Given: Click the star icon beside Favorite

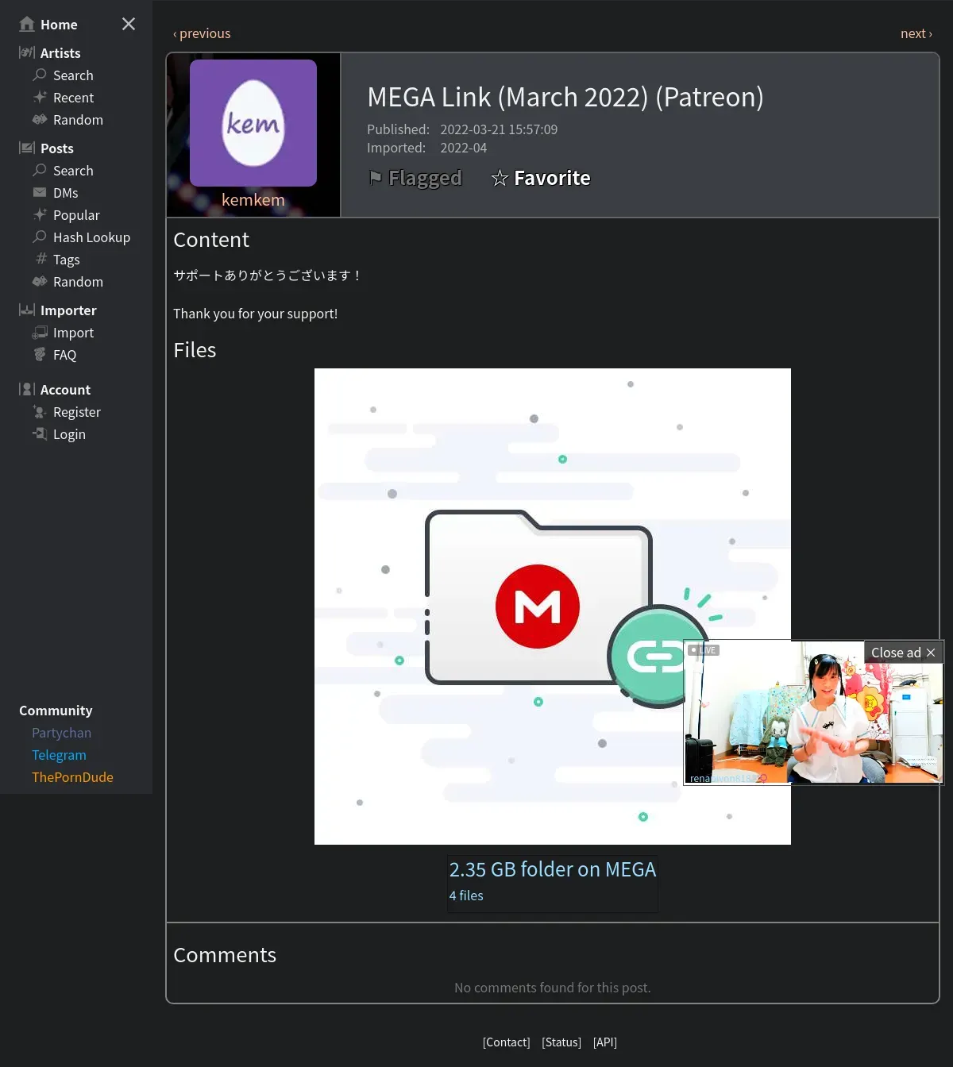Looking at the screenshot, I should [500, 178].
